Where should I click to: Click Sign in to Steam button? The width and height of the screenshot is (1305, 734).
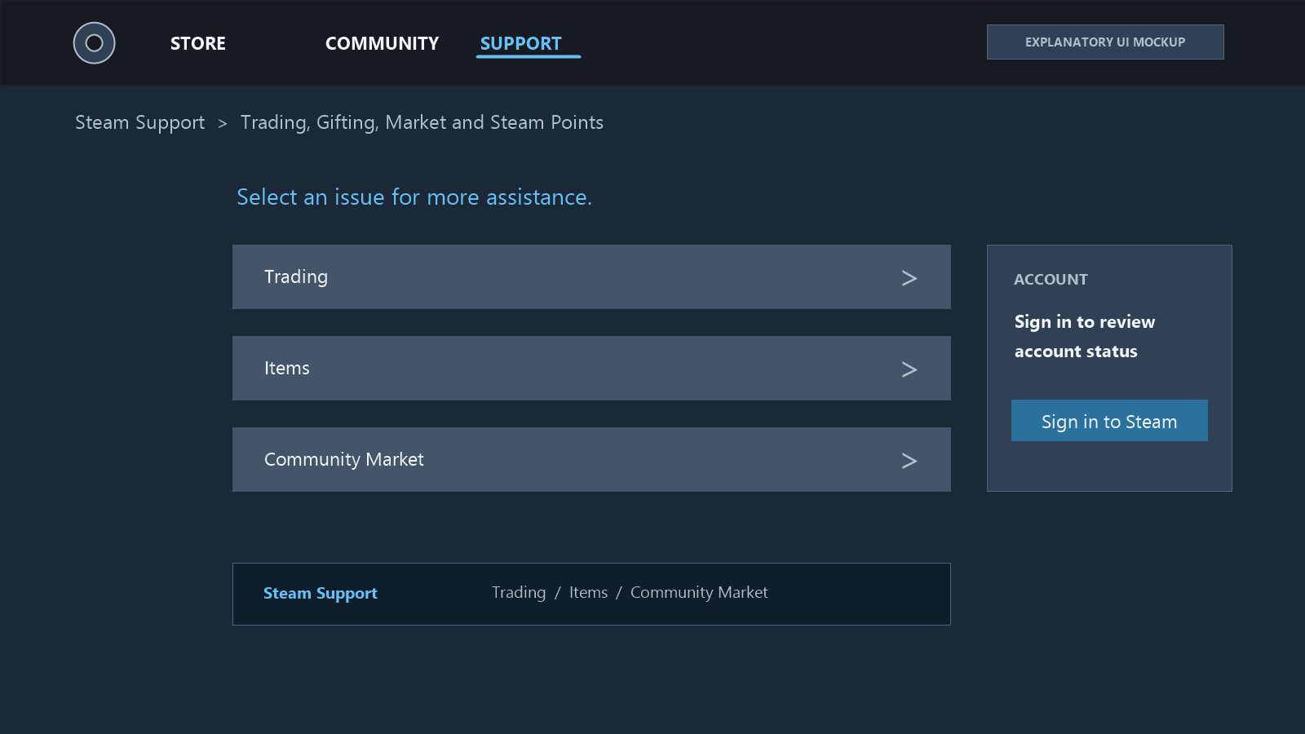[1109, 421]
